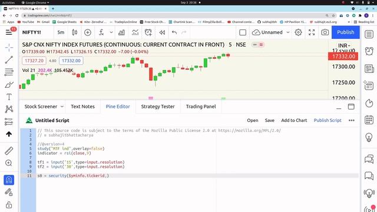
Task: Open the INR currency dropdown
Action: (x=344, y=45)
